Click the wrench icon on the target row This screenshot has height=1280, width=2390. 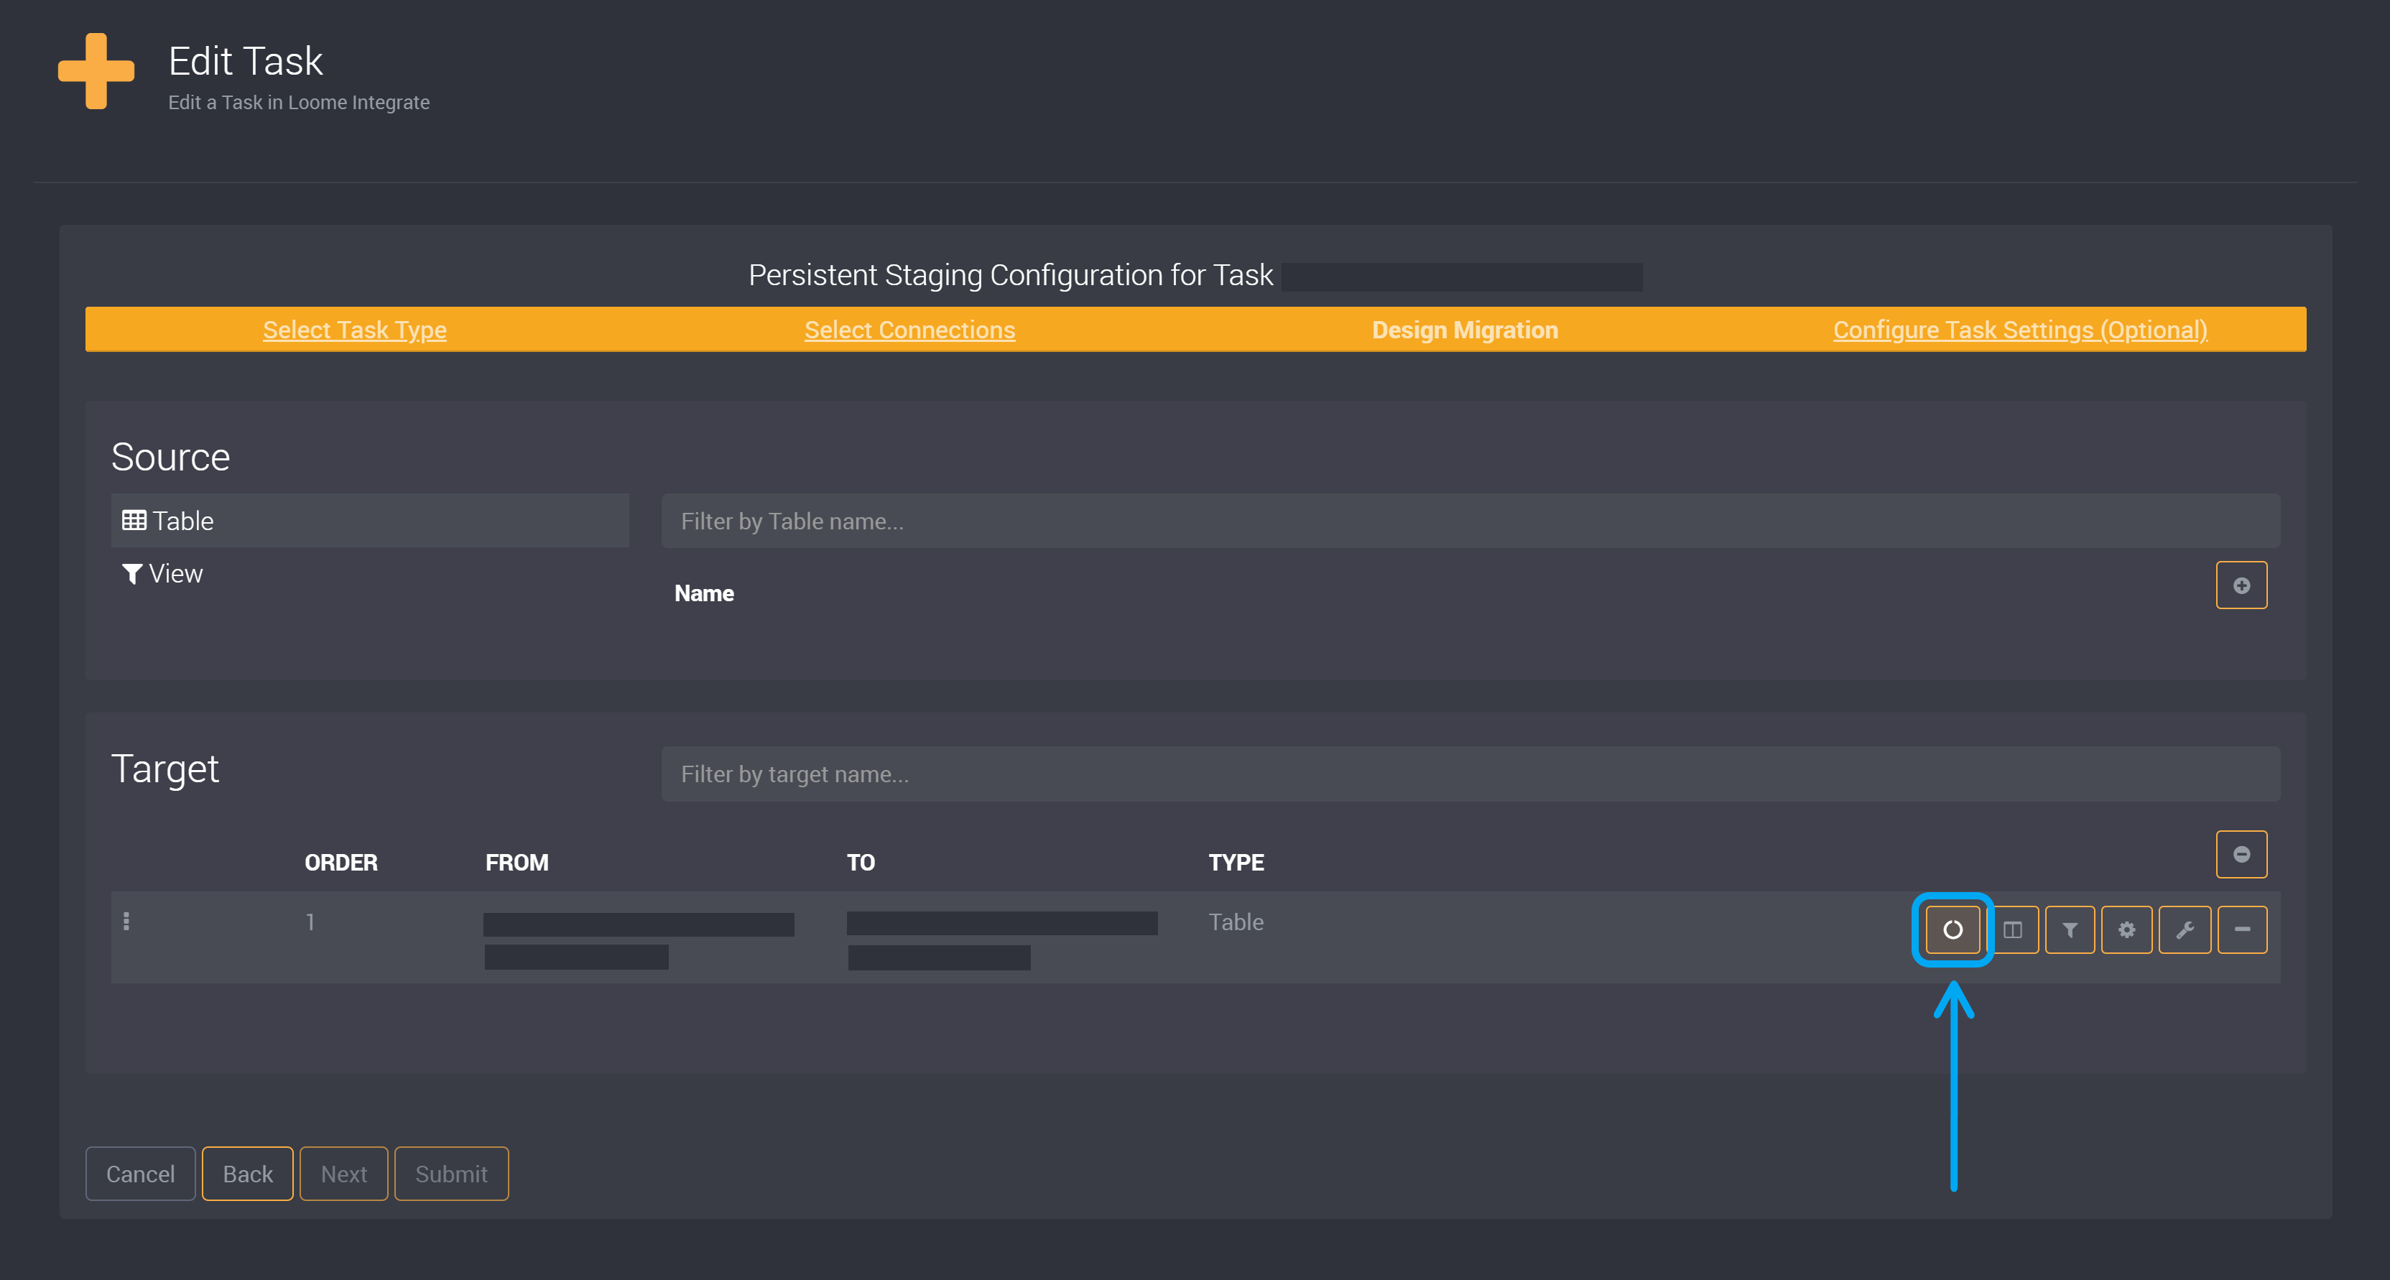[2185, 929]
